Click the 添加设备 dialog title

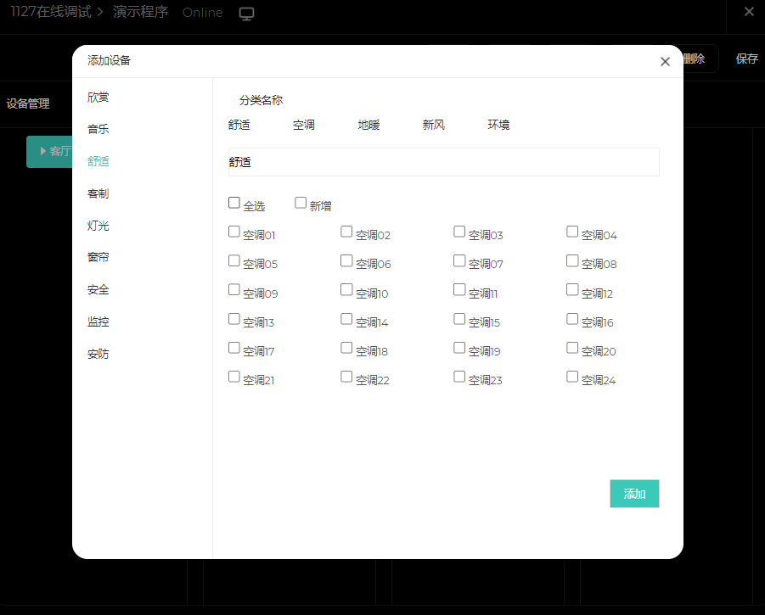[110, 60]
